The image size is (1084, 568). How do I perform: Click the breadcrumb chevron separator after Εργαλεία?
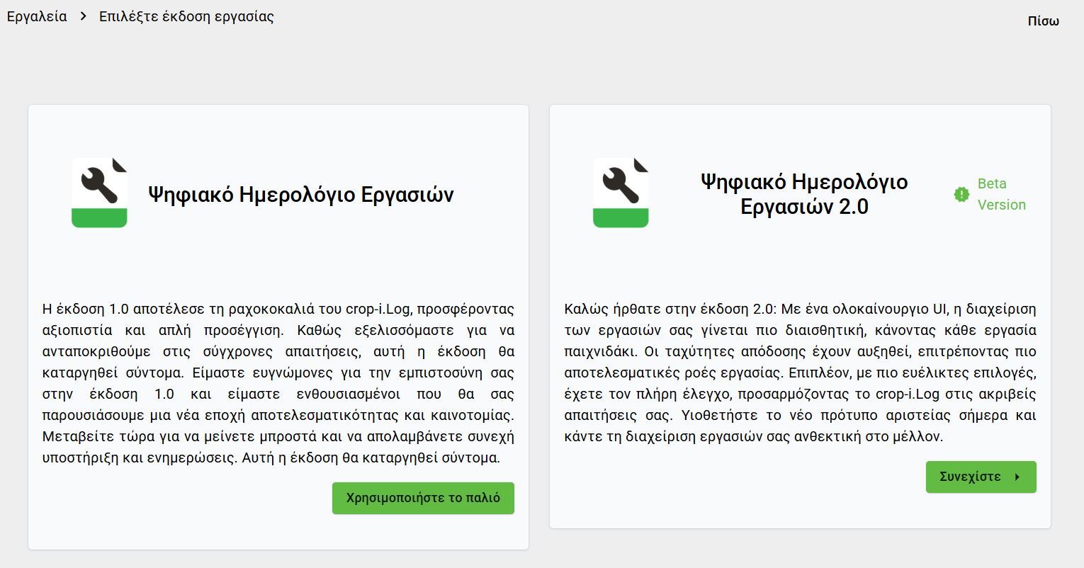pos(84,16)
